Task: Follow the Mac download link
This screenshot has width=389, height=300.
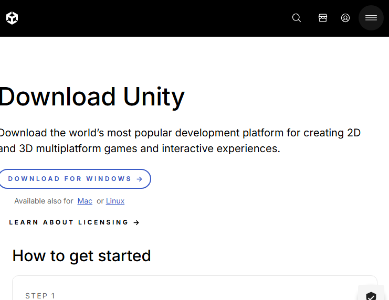Action: (x=85, y=201)
